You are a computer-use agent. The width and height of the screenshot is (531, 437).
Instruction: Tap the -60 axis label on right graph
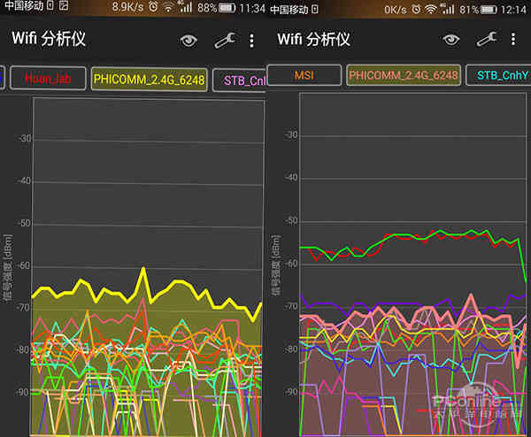(291, 263)
